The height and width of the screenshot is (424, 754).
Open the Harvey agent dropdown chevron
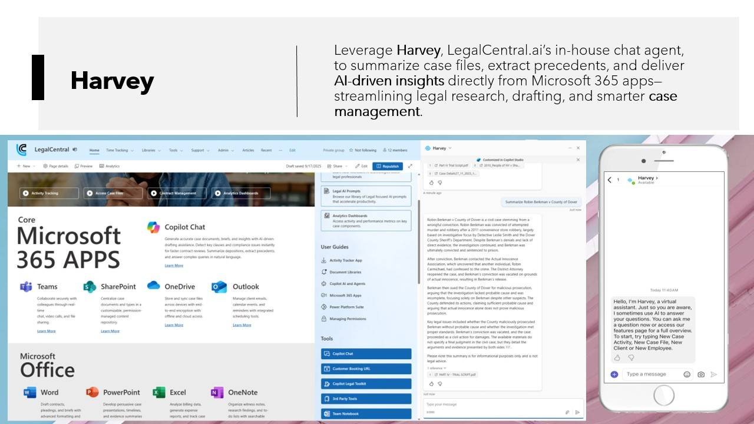click(450, 148)
